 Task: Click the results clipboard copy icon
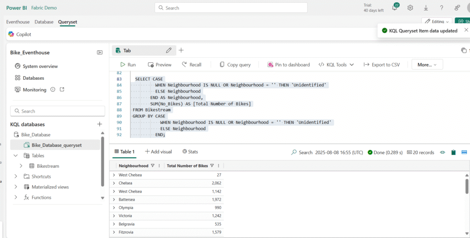453,152
